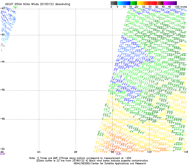Click the '35' legend scale label

click(156, 7)
